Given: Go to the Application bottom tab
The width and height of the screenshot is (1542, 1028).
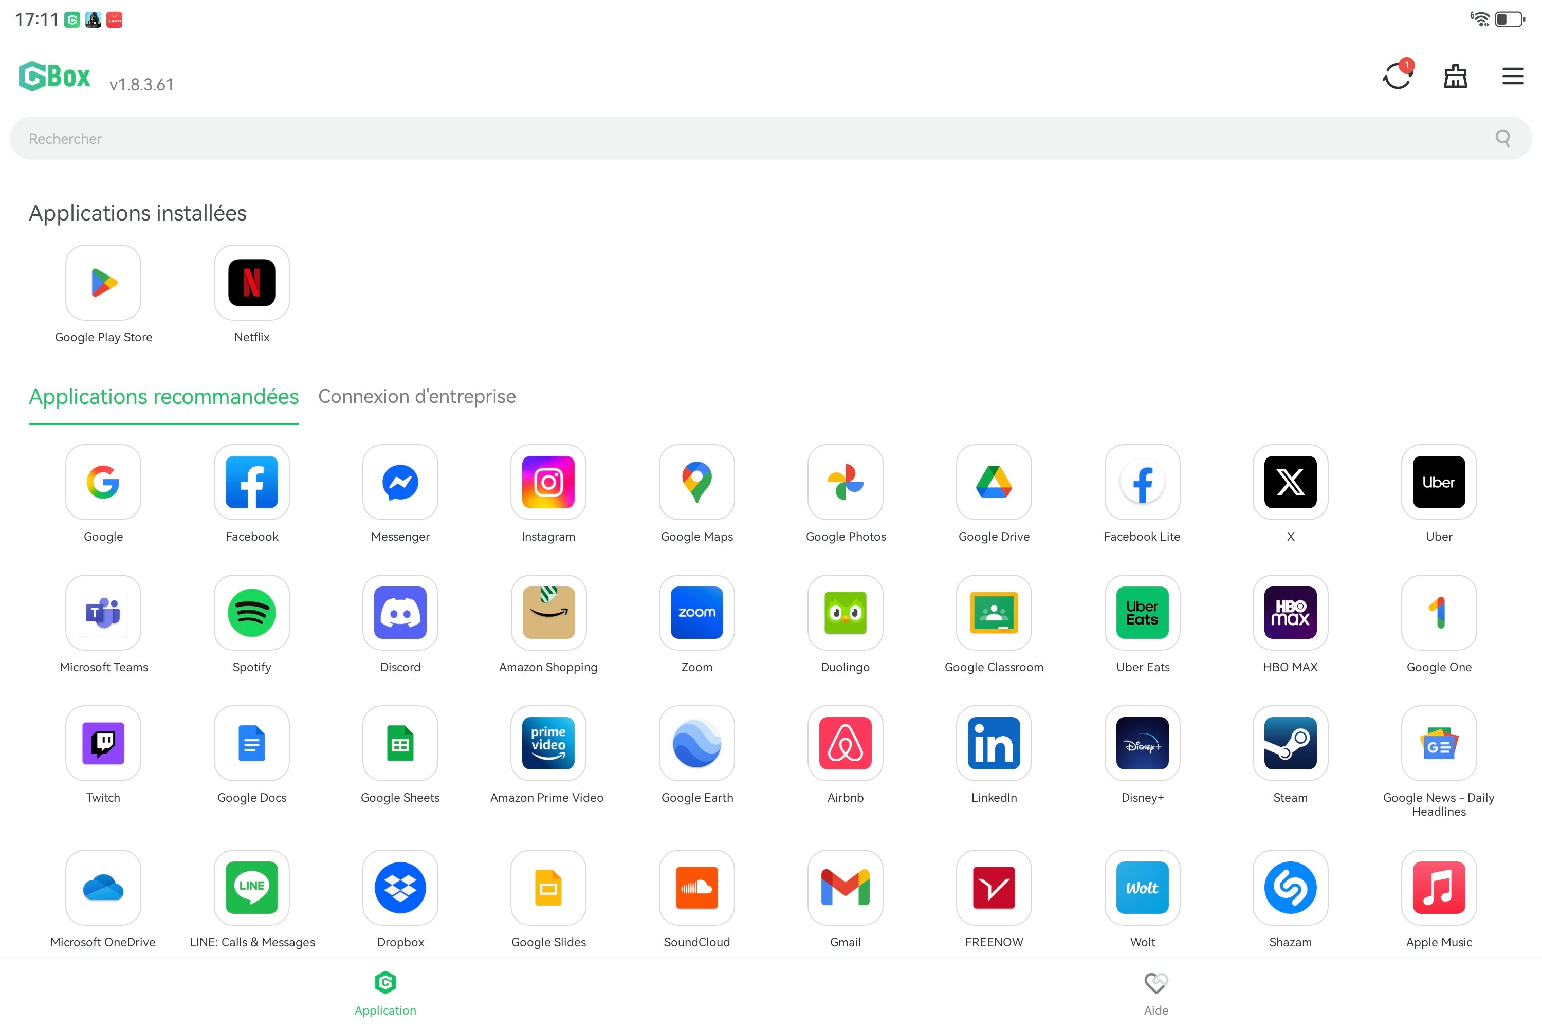Looking at the screenshot, I should tap(385, 993).
